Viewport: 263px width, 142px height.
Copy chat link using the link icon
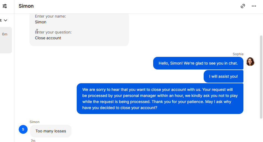click(x=243, y=6)
